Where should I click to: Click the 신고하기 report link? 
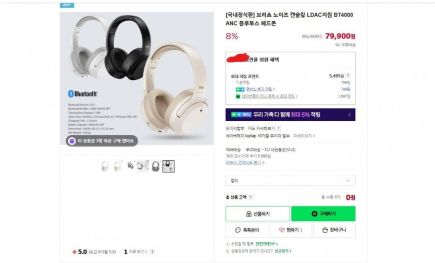point(283,251)
